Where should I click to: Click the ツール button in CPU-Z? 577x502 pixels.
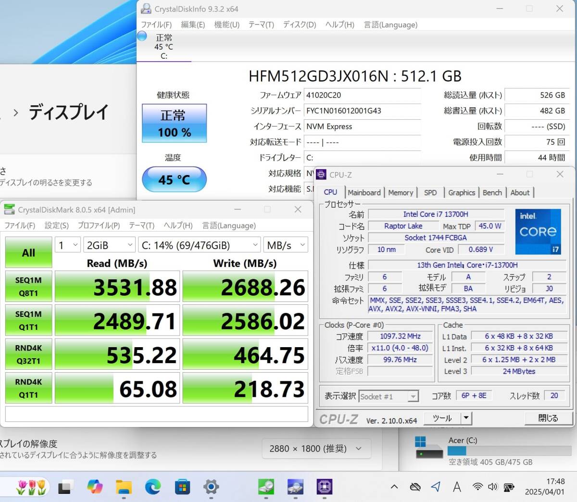[442, 418]
